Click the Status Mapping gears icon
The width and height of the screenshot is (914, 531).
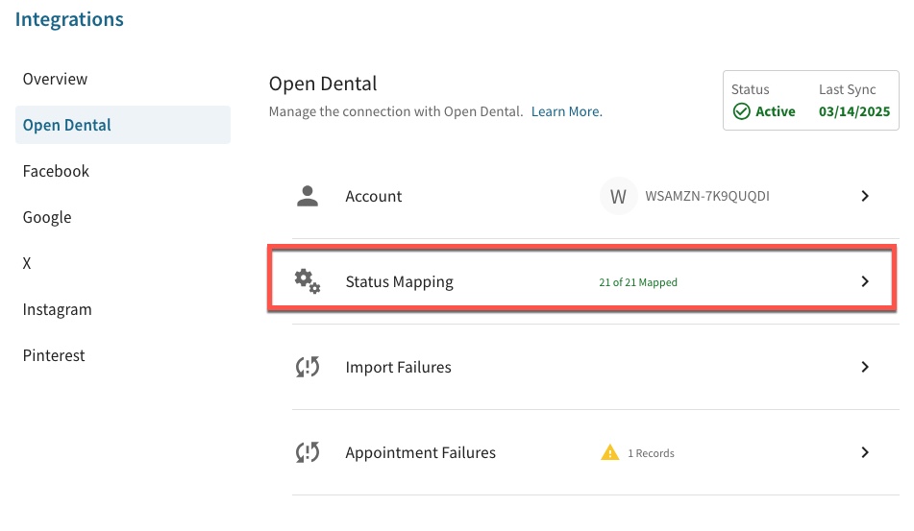pyautogui.click(x=308, y=281)
